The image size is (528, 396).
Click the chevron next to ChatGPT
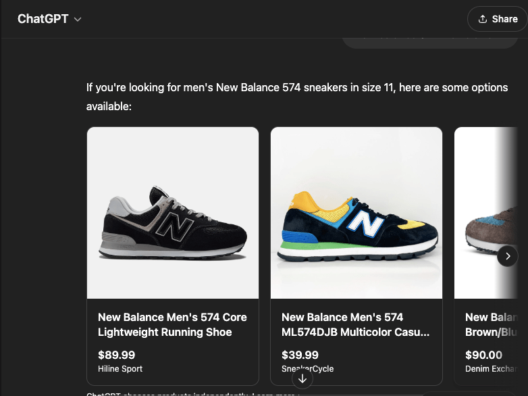pyautogui.click(x=78, y=20)
